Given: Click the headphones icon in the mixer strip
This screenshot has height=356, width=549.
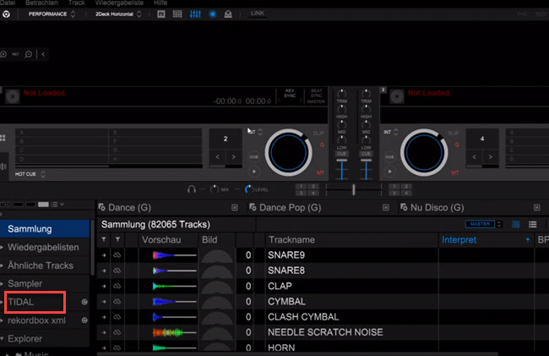Looking at the screenshot, I should (191, 189).
